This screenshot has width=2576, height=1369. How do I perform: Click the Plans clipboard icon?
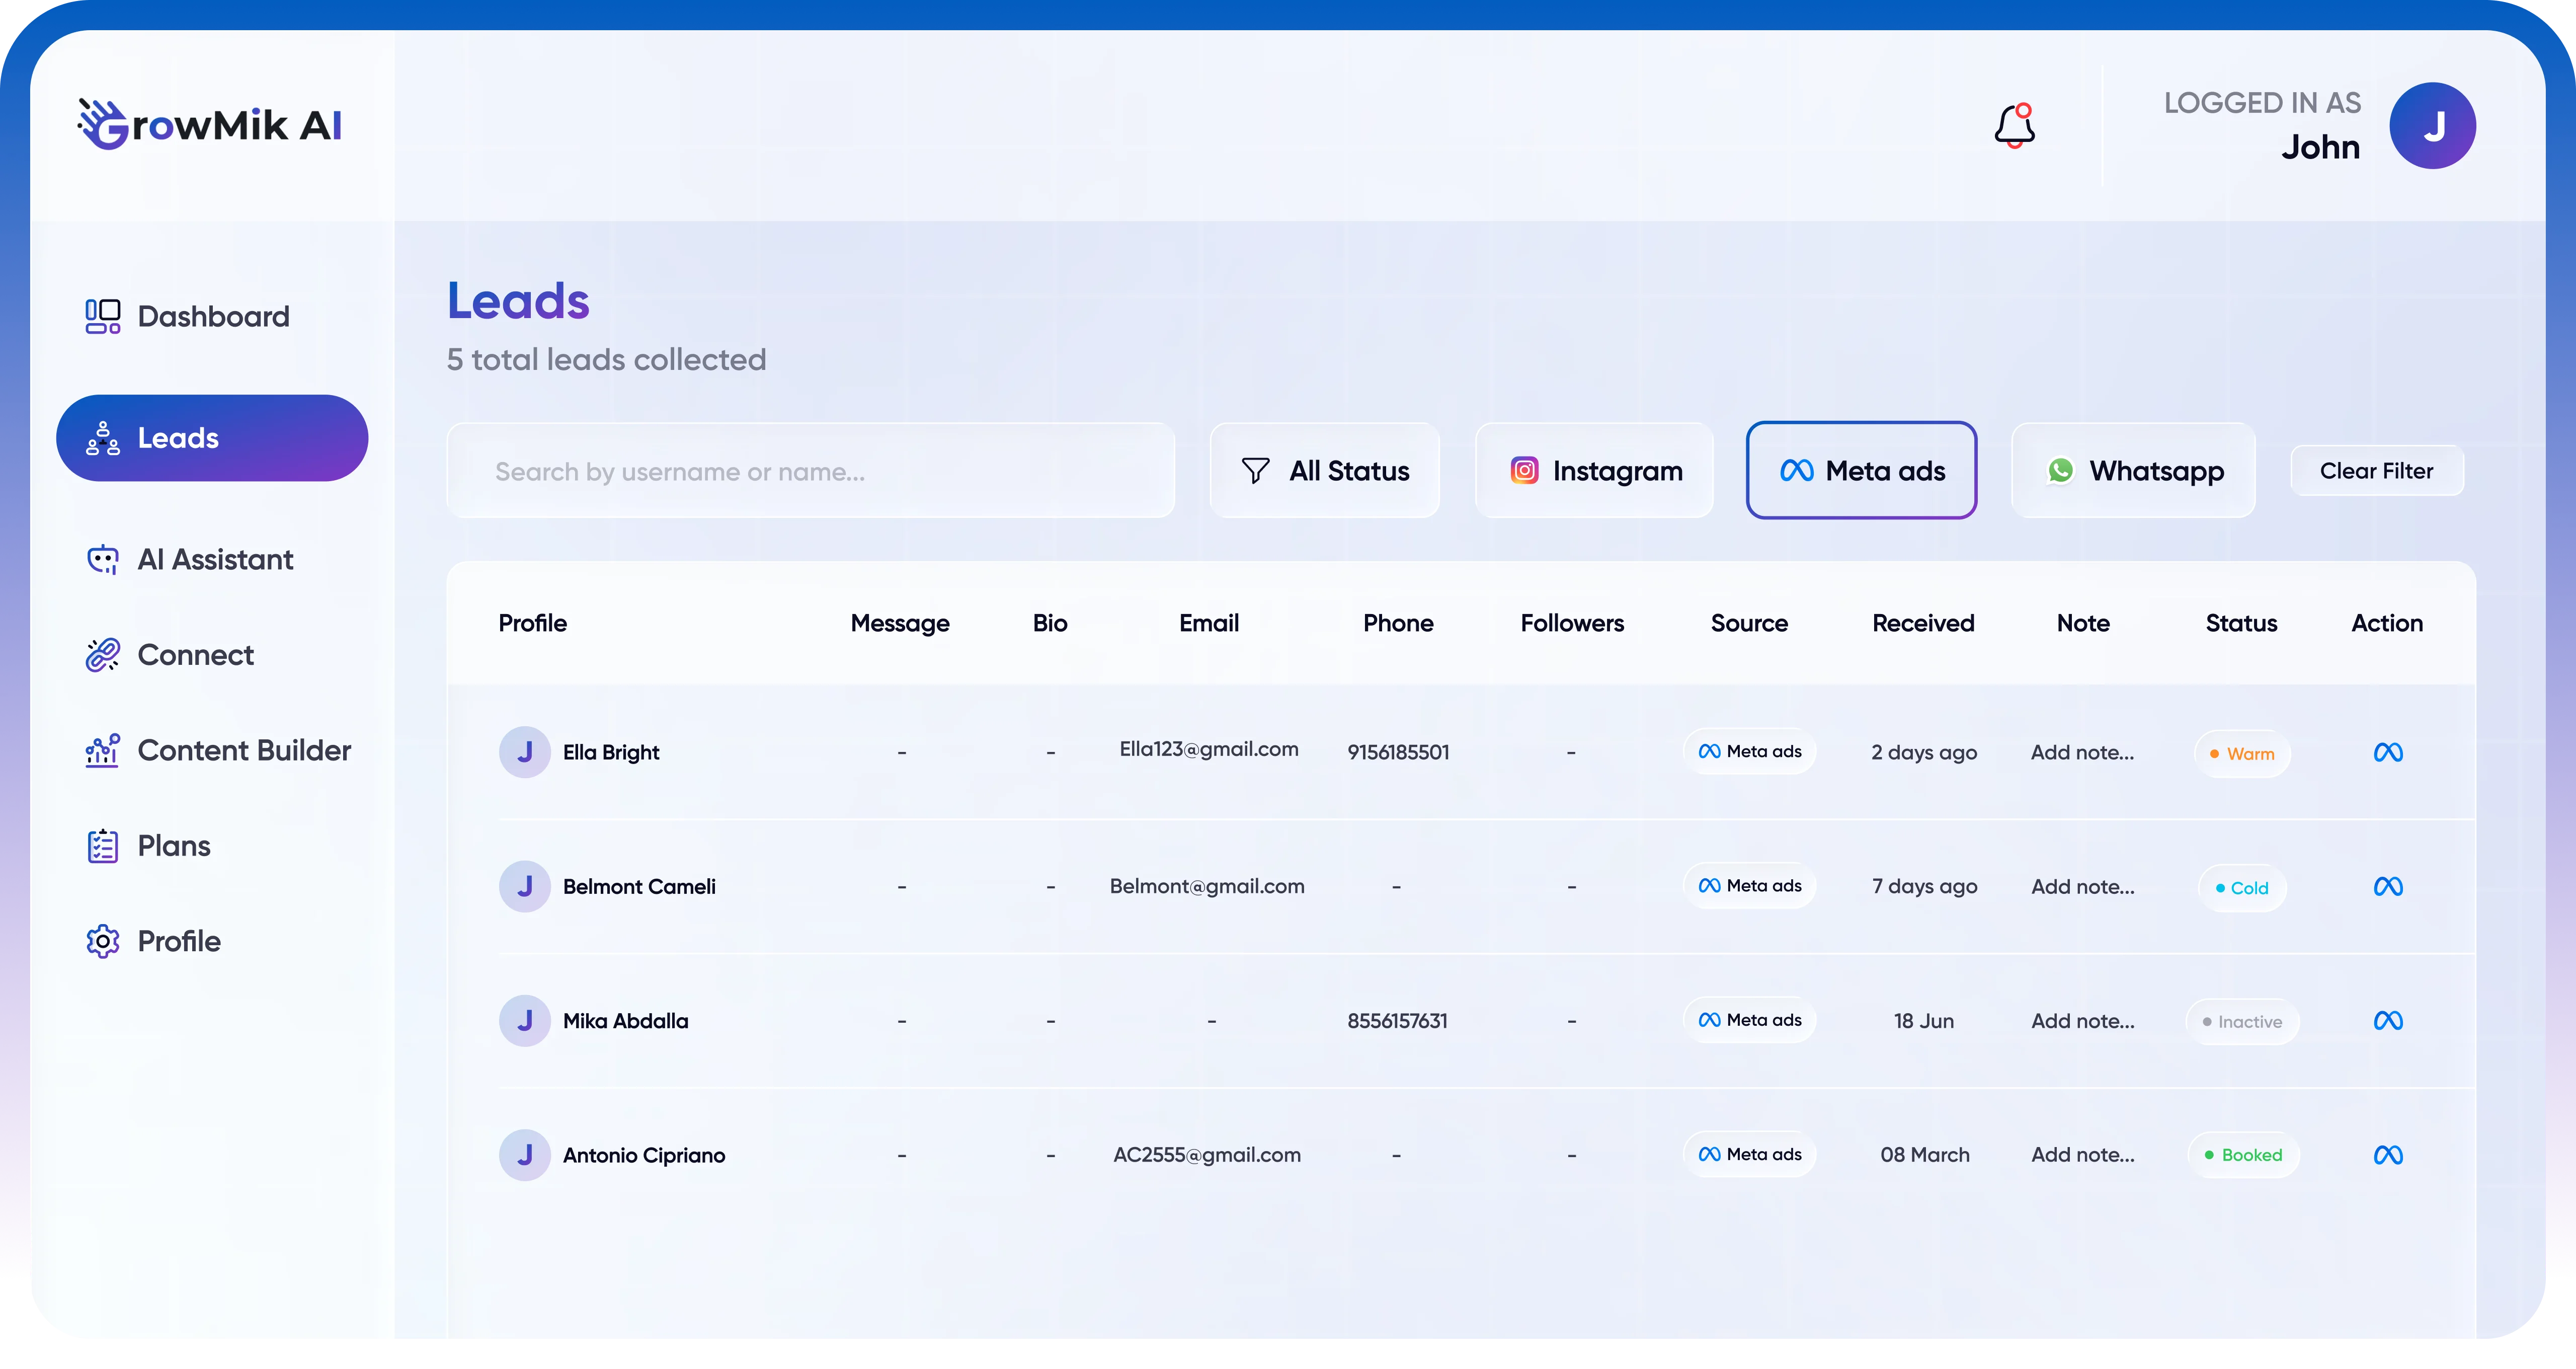[103, 846]
